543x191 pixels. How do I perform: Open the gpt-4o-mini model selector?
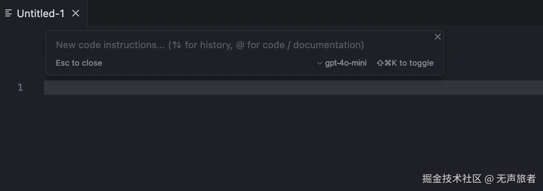346,63
